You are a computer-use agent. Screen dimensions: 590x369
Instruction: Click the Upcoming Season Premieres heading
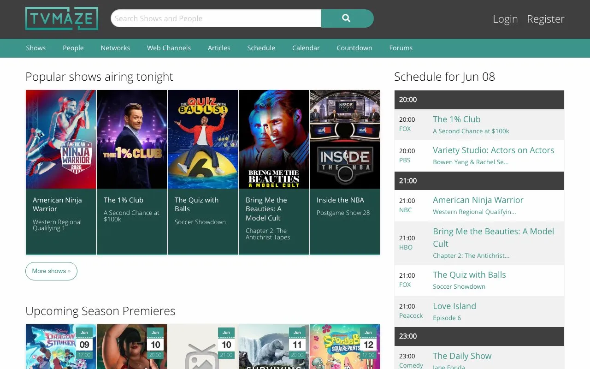coord(100,311)
